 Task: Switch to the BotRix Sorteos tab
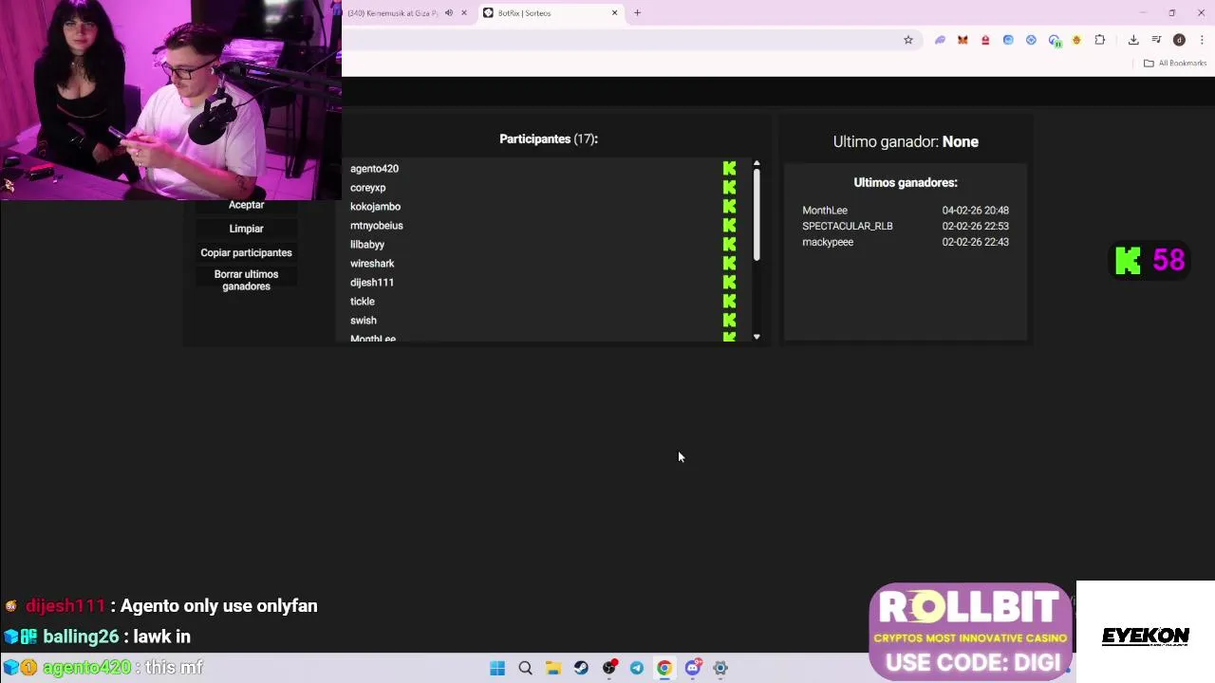pos(551,13)
